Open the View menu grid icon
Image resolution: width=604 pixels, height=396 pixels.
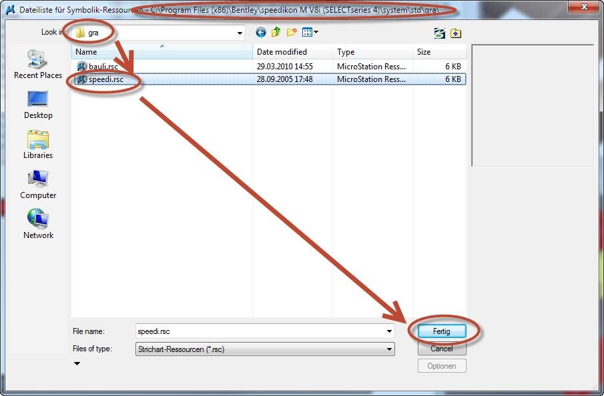click(307, 33)
